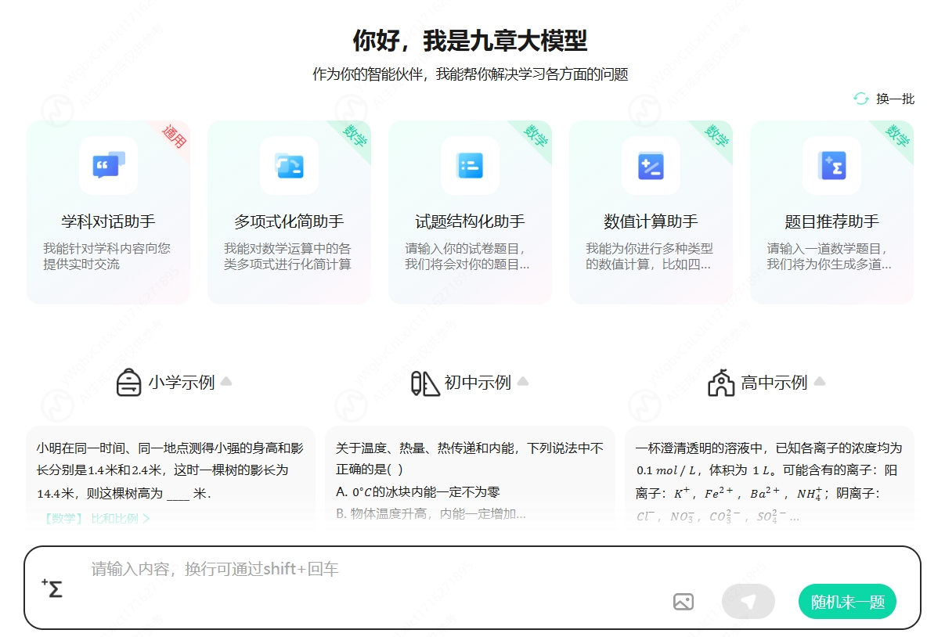Screen dimensions: 945x637
Task: Collapse the 初中示例 section triangle
Action: pyautogui.click(x=523, y=380)
